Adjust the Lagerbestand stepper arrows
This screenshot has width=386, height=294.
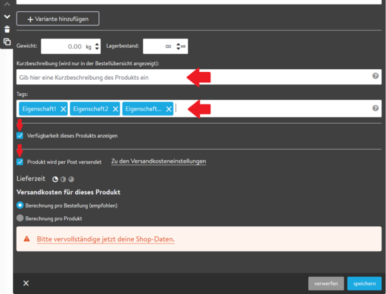pos(178,47)
